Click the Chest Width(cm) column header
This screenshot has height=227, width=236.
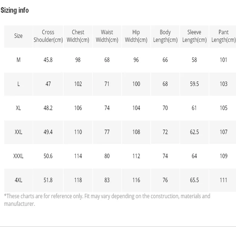click(78, 36)
